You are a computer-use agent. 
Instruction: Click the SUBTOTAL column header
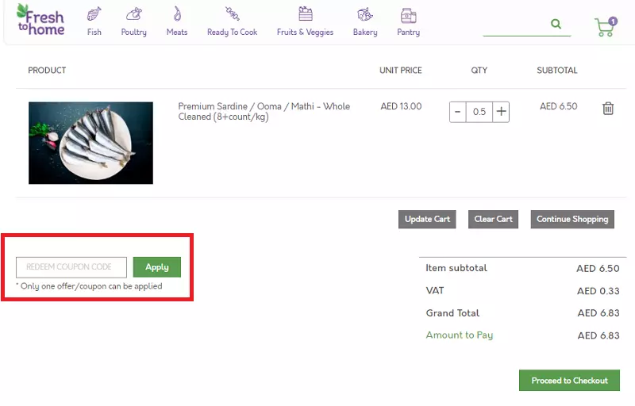click(x=557, y=71)
